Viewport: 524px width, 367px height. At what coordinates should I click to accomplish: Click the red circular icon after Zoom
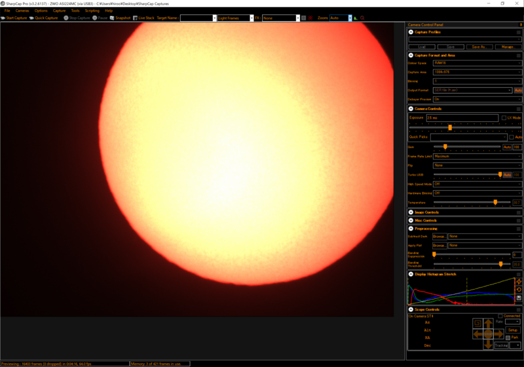pos(362,18)
